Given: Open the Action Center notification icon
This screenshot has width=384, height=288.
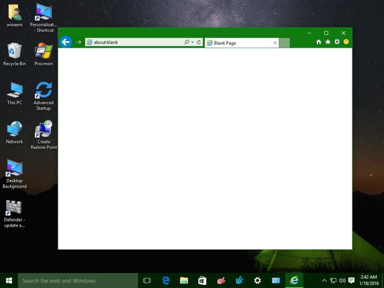Looking at the screenshot, I should pyautogui.click(x=351, y=280).
